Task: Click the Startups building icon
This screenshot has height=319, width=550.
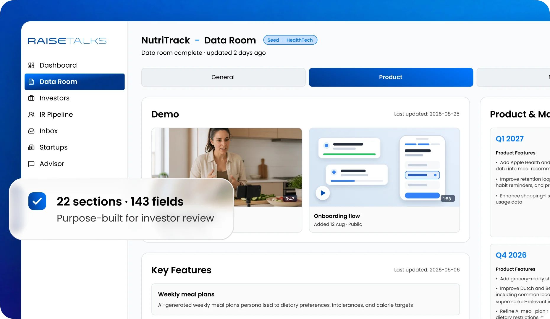Action: pos(31,147)
